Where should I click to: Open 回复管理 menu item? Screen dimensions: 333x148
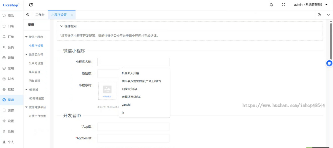[x=35, y=81]
